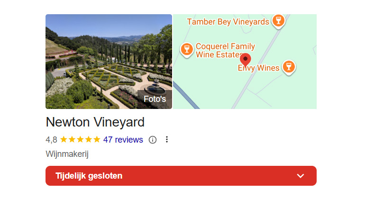Click the Envy Wines text label
This screenshot has height=199, width=365.
[258, 68]
